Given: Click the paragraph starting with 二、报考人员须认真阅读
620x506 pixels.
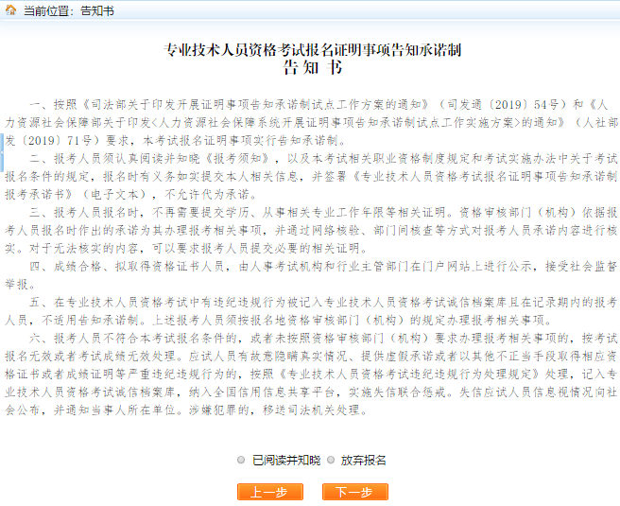Looking at the screenshot, I should 312,175.
